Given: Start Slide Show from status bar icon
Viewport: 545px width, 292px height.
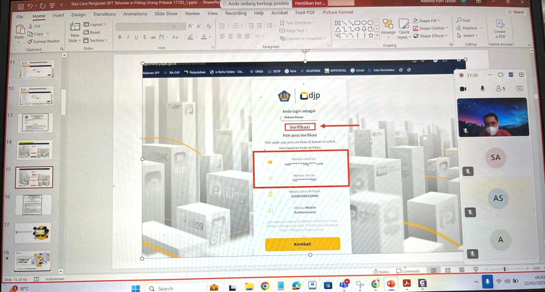Looking at the screenshot, I should [476, 269].
